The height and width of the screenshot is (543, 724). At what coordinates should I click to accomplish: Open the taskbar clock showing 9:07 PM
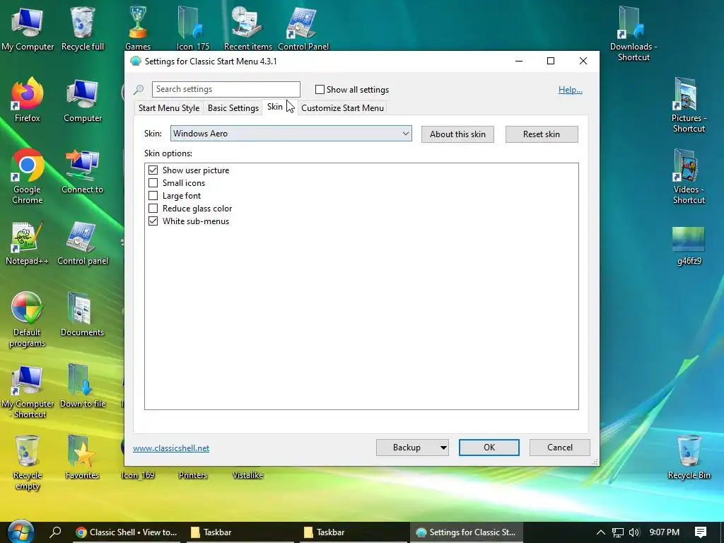point(665,532)
